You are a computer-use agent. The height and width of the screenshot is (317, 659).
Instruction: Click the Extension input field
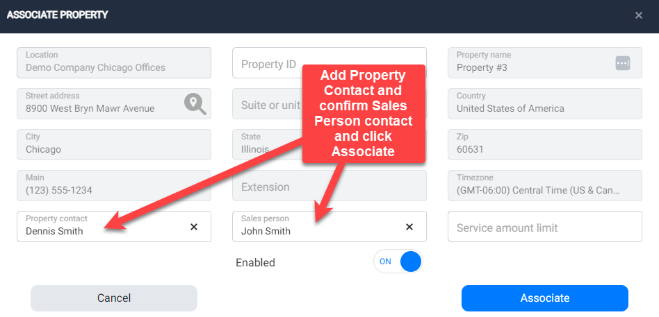click(267, 186)
